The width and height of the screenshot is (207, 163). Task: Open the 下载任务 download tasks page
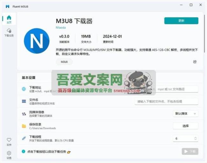(9, 32)
